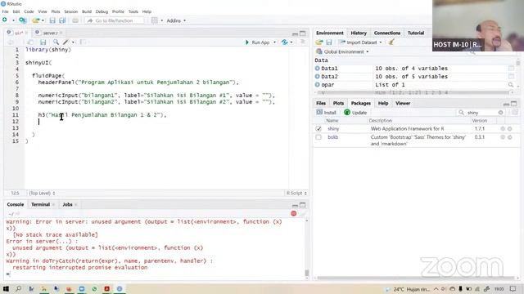
Task: Open the recent files dropdown arrow
Action: [43, 20]
